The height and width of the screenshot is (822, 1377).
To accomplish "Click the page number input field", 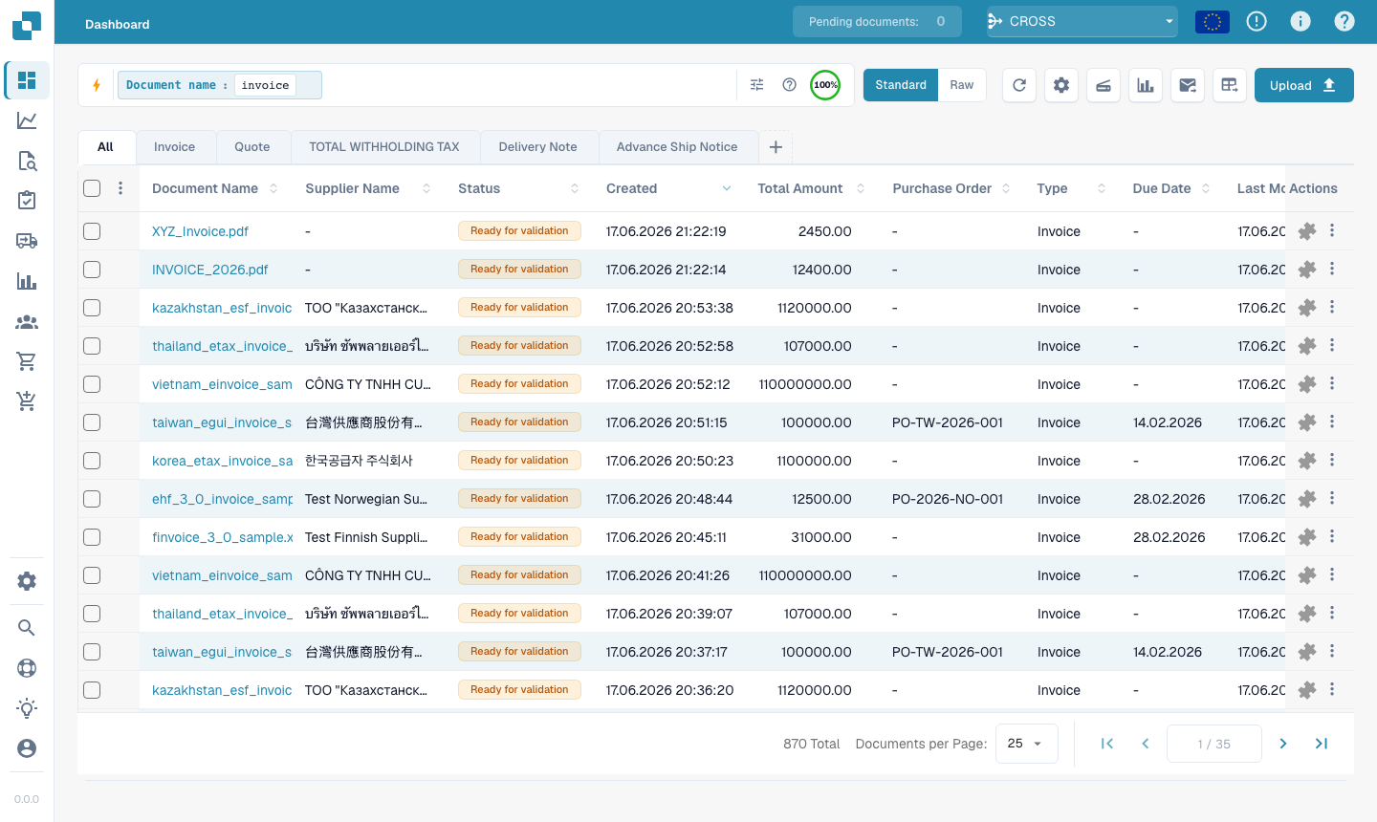I will [x=1214, y=744].
